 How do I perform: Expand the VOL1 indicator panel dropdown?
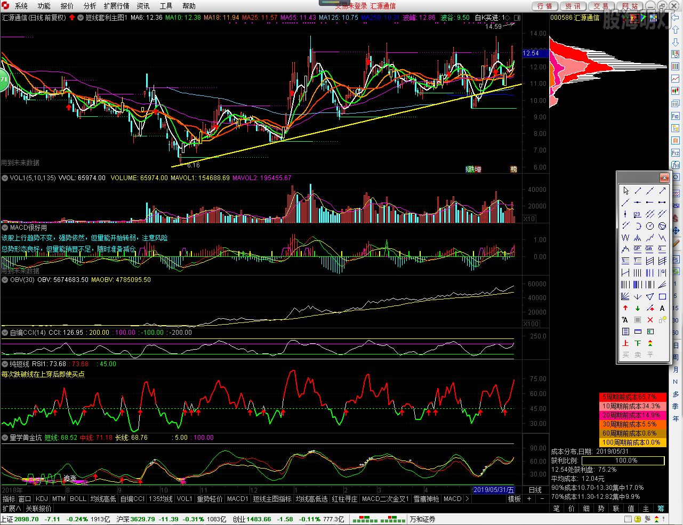(5, 178)
